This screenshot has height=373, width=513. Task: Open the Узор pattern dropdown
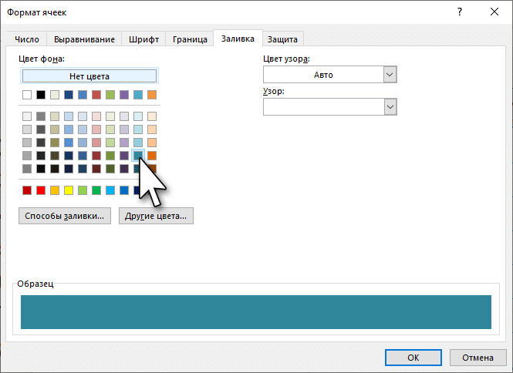[390, 106]
